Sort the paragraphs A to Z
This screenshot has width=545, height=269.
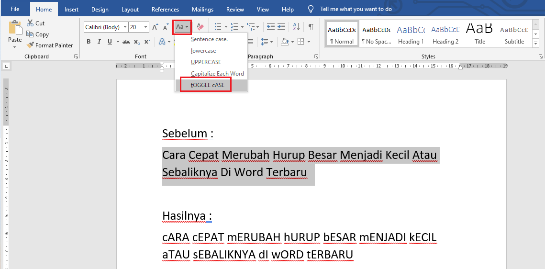[x=297, y=27]
